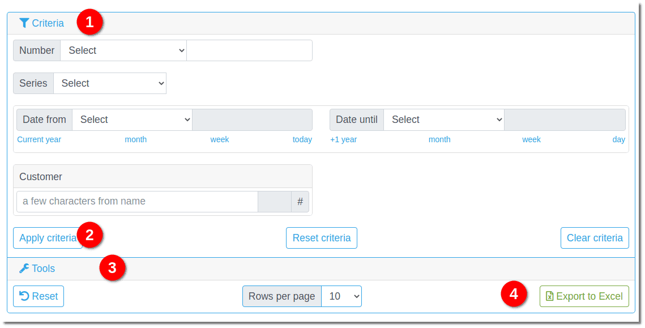The width and height of the screenshot is (645, 328).
Task: Collapse the Criteria panel header
Action: 321,23
